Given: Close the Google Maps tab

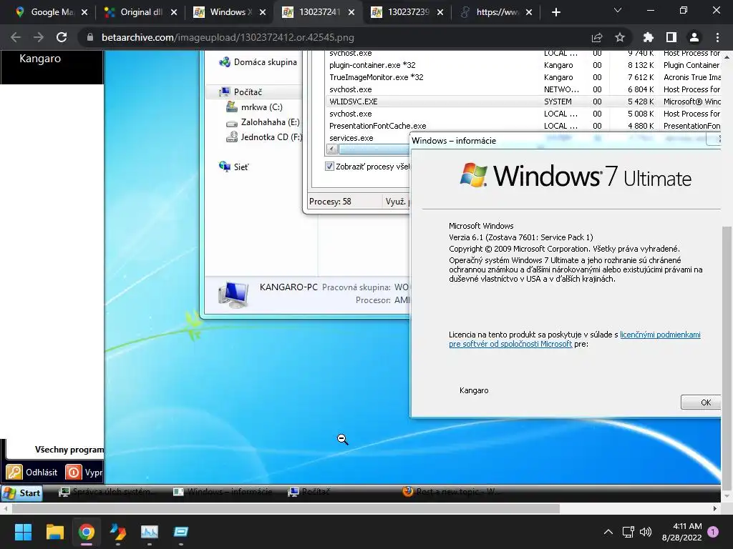Looking at the screenshot, I should [x=84, y=12].
